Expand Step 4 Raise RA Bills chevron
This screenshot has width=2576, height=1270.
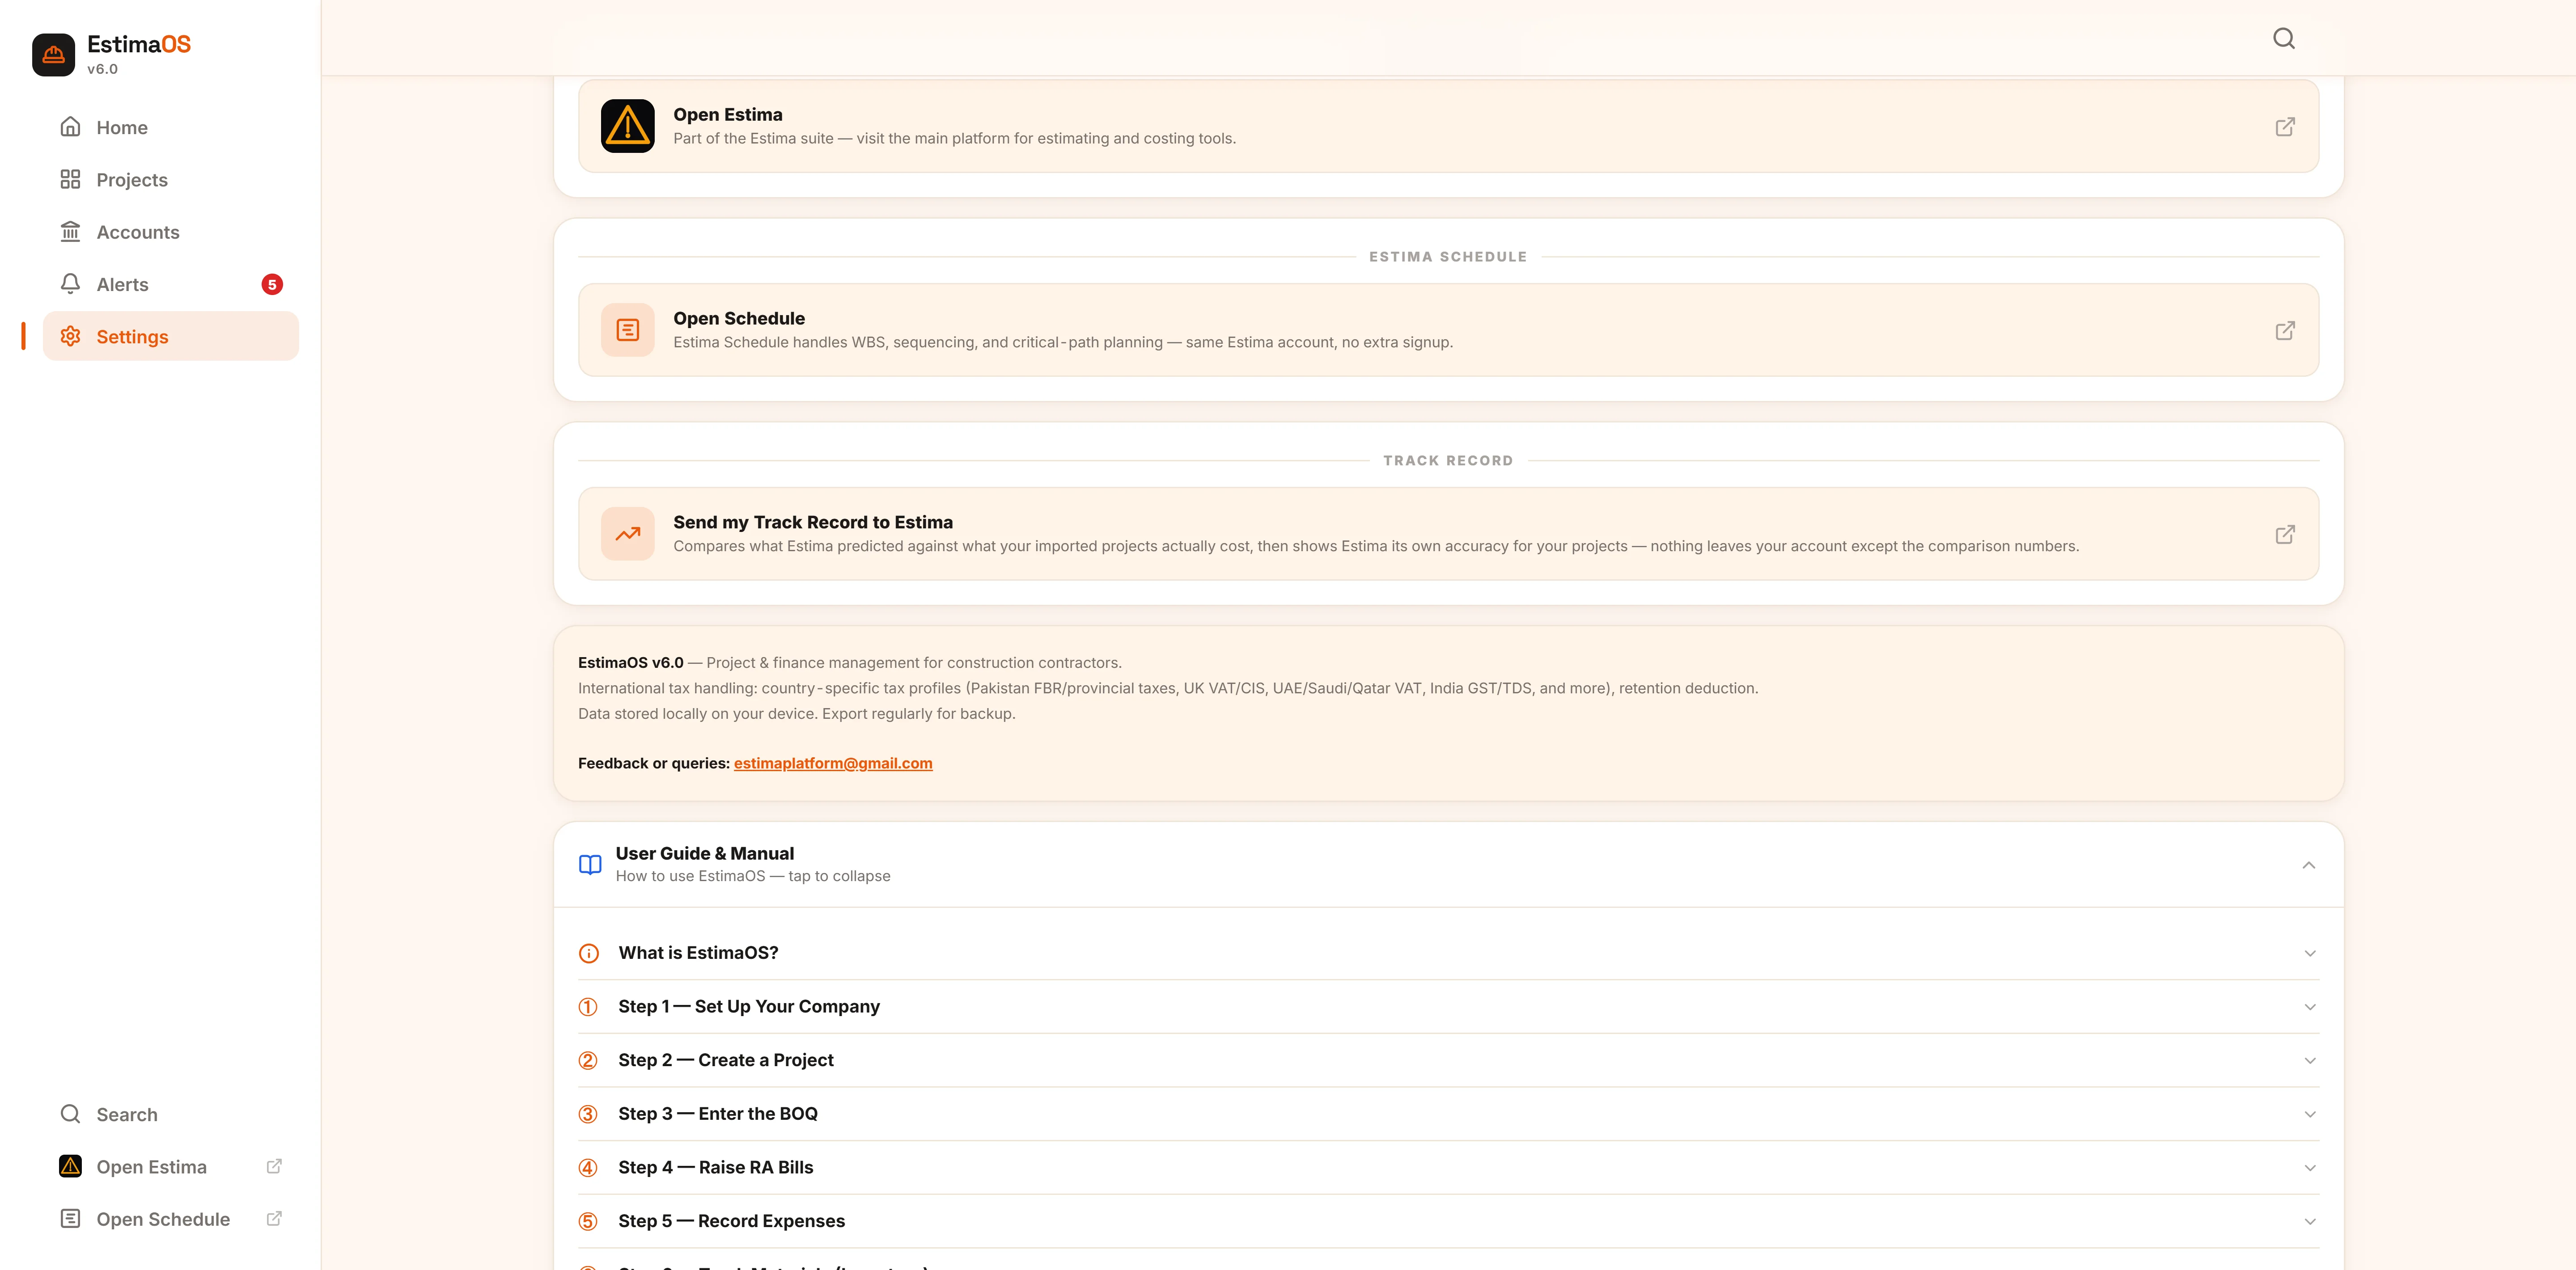pos(2310,1168)
